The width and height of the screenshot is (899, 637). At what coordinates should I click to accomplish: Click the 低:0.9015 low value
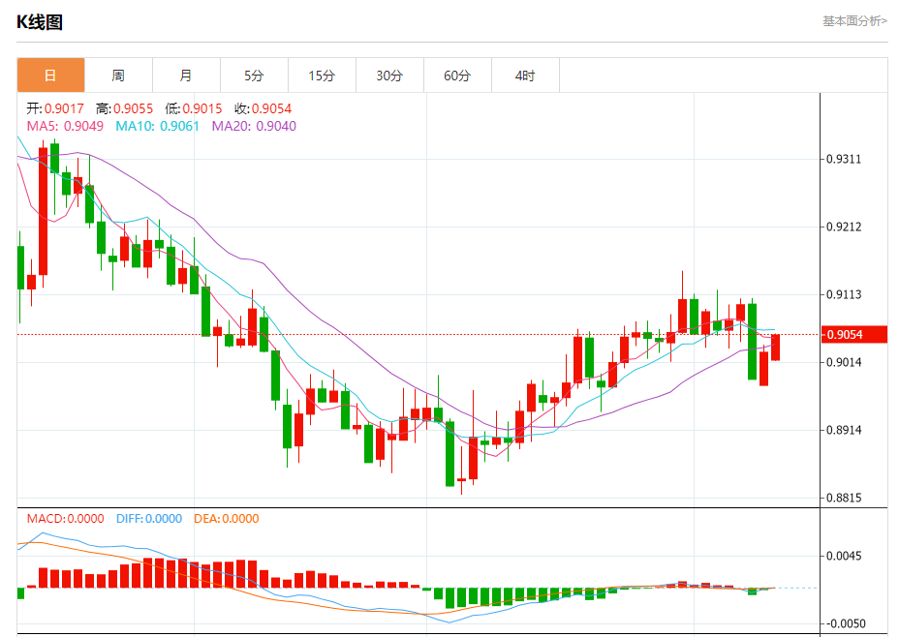(x=194, y=108)
